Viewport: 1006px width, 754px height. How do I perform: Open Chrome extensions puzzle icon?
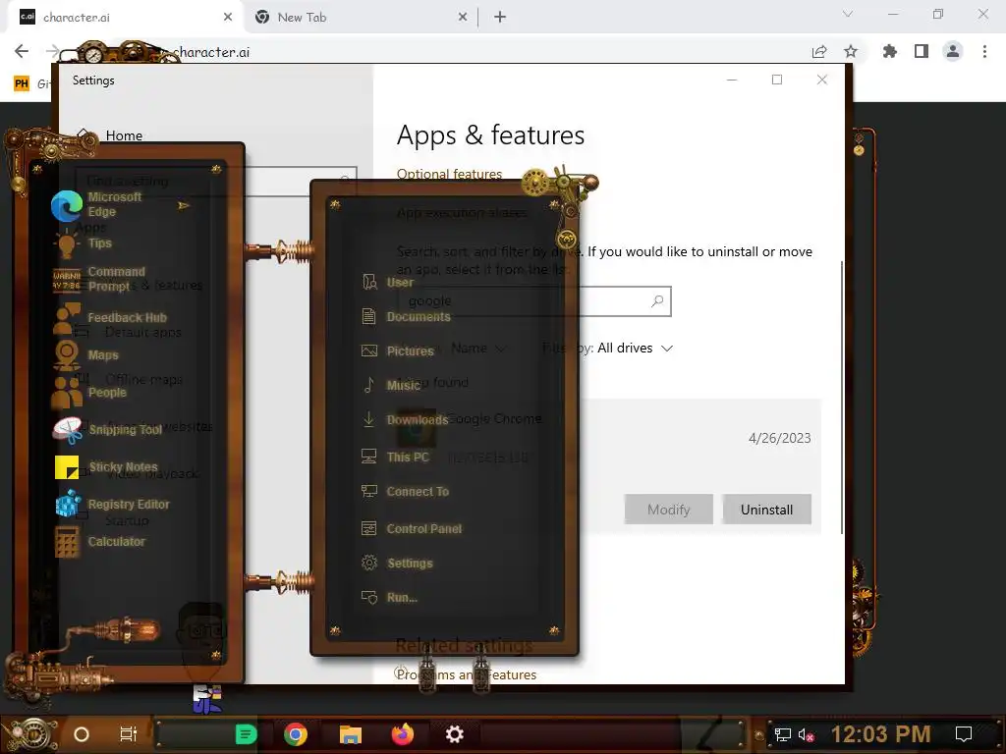(890, 51)
